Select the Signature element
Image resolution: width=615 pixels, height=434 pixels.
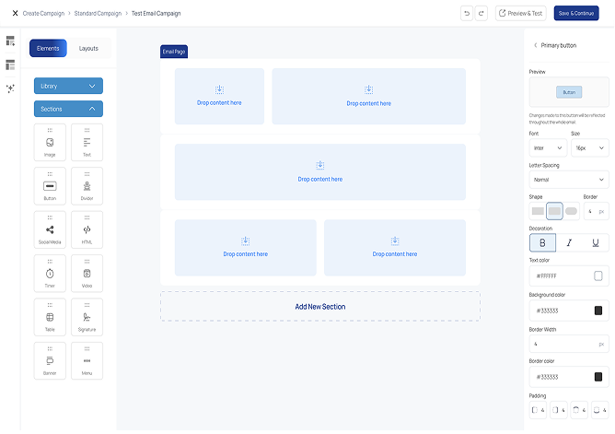click(87, 318)
